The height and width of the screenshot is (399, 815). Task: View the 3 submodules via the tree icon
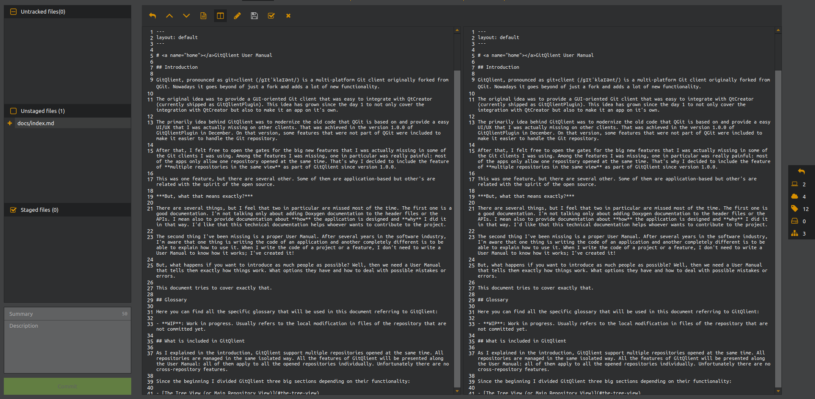click(795, 233)
